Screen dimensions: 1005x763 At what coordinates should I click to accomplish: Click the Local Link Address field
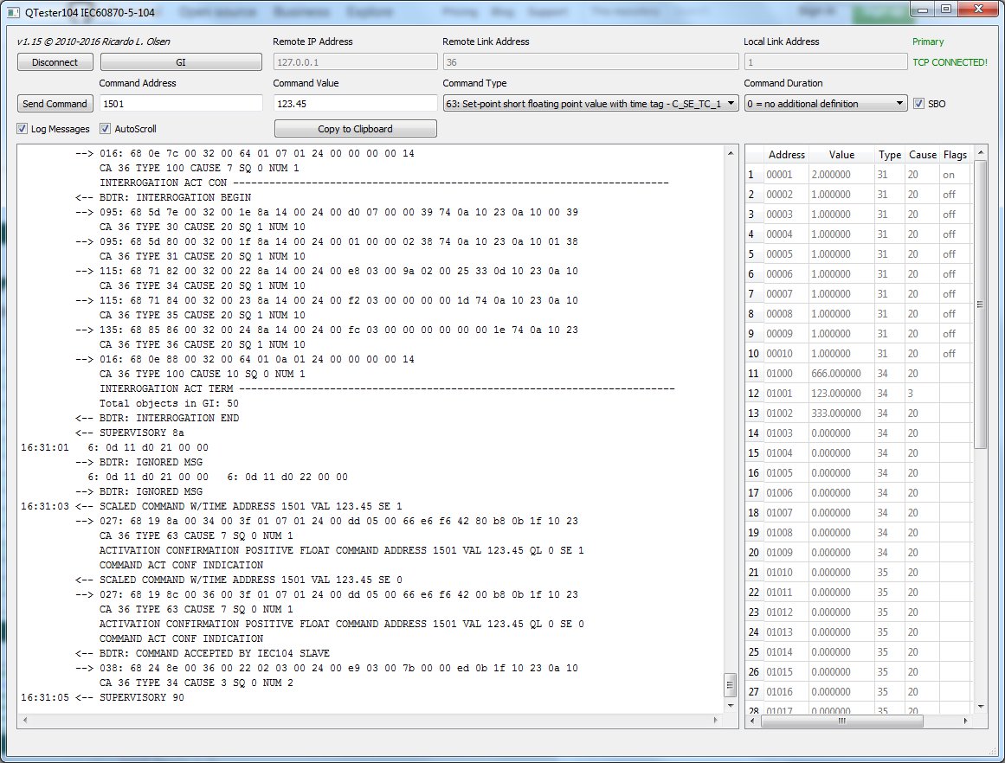coord(826,62)
